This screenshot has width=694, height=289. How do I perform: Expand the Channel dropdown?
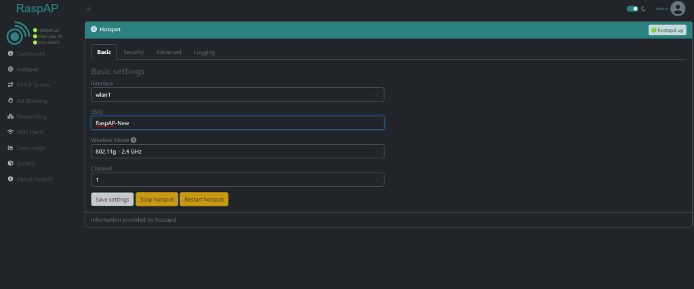[x=237, y=180]
